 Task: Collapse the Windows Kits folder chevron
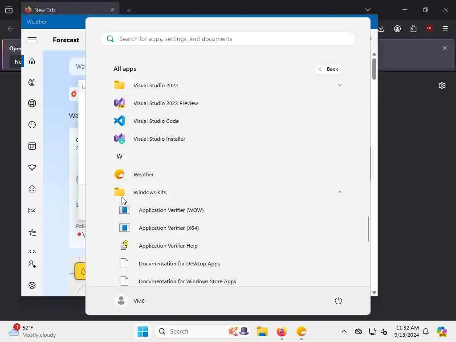point(339,192)
